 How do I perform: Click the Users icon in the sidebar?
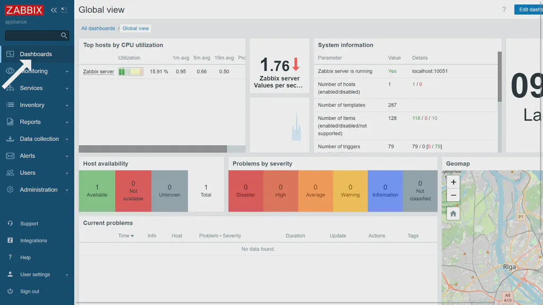pos(11,173)
